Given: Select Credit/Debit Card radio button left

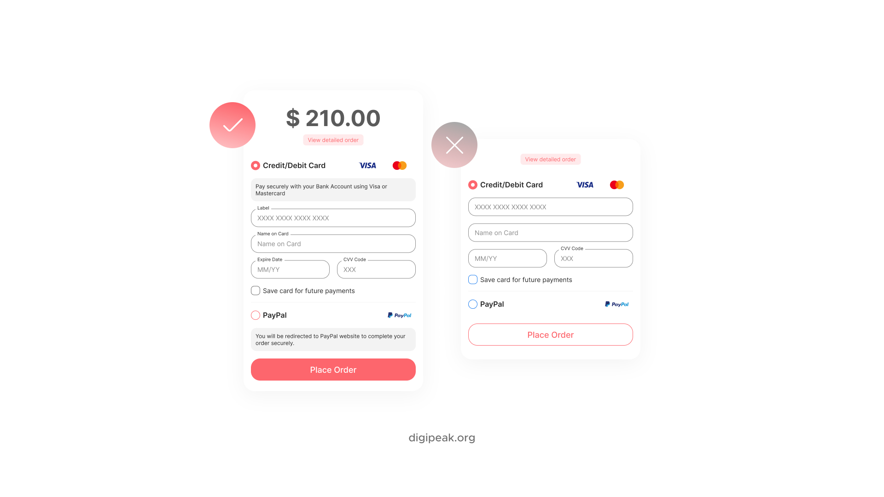Looking at the screenshot, I should click(x=255, y=166).
